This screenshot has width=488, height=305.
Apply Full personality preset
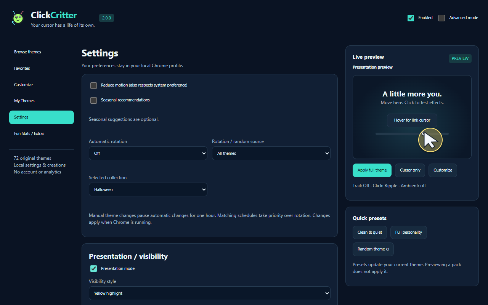tap(409, 232)
